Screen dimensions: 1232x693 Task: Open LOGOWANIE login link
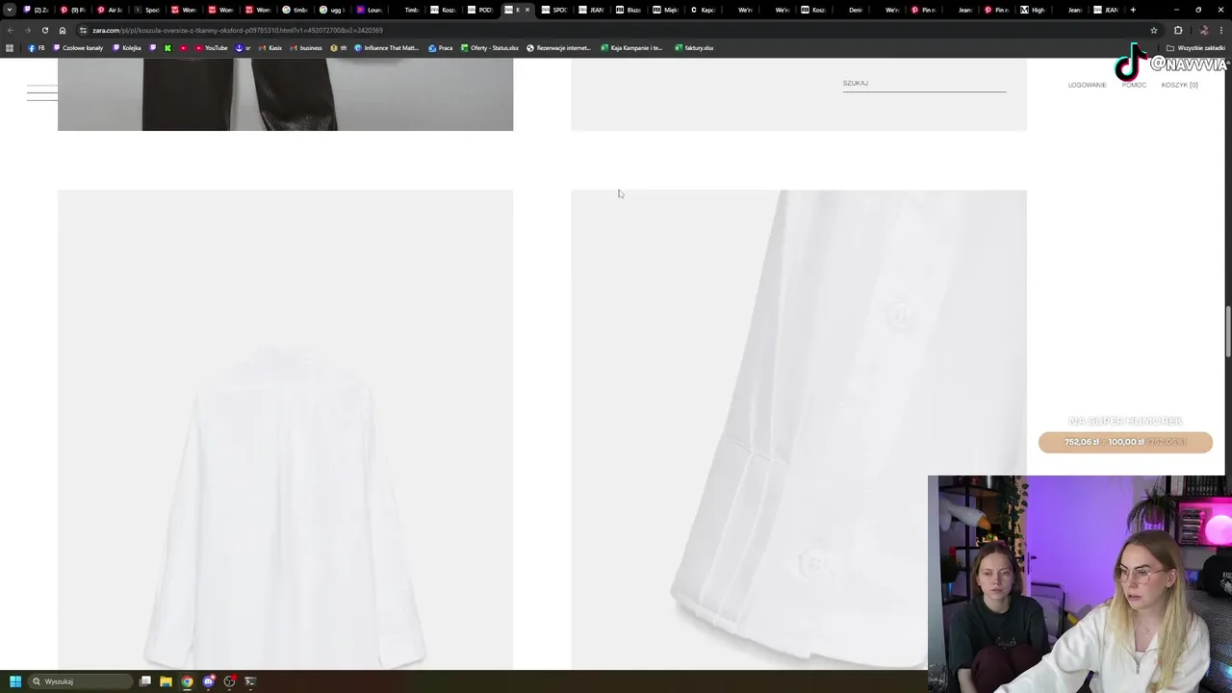[1087, 85]
